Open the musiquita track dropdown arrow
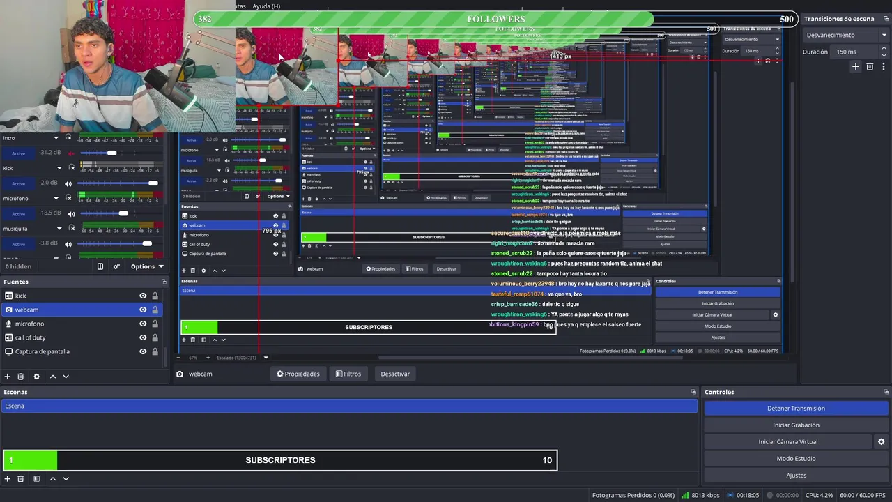892x502 pixels. click(x=59, y=229)
